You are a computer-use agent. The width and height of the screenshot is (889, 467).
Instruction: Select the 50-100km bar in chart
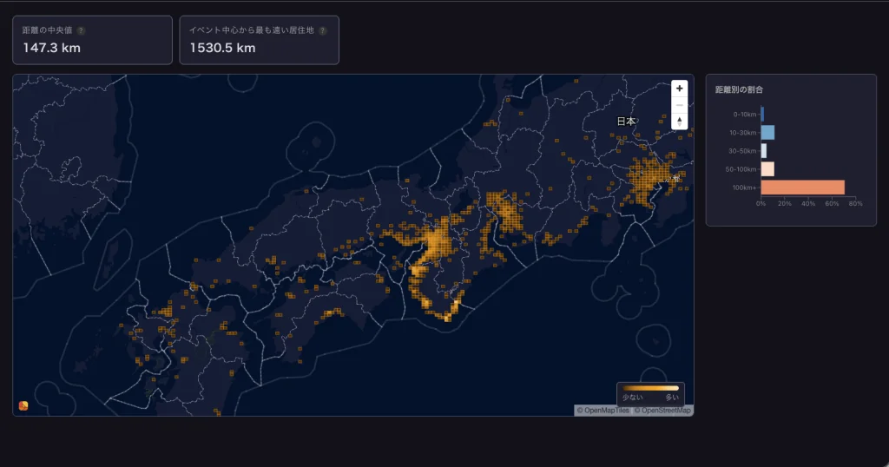767,169
